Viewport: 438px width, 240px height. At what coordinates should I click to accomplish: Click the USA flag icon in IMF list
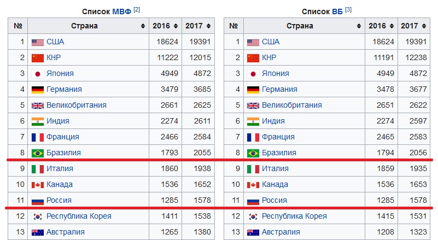tap(37, 42)
